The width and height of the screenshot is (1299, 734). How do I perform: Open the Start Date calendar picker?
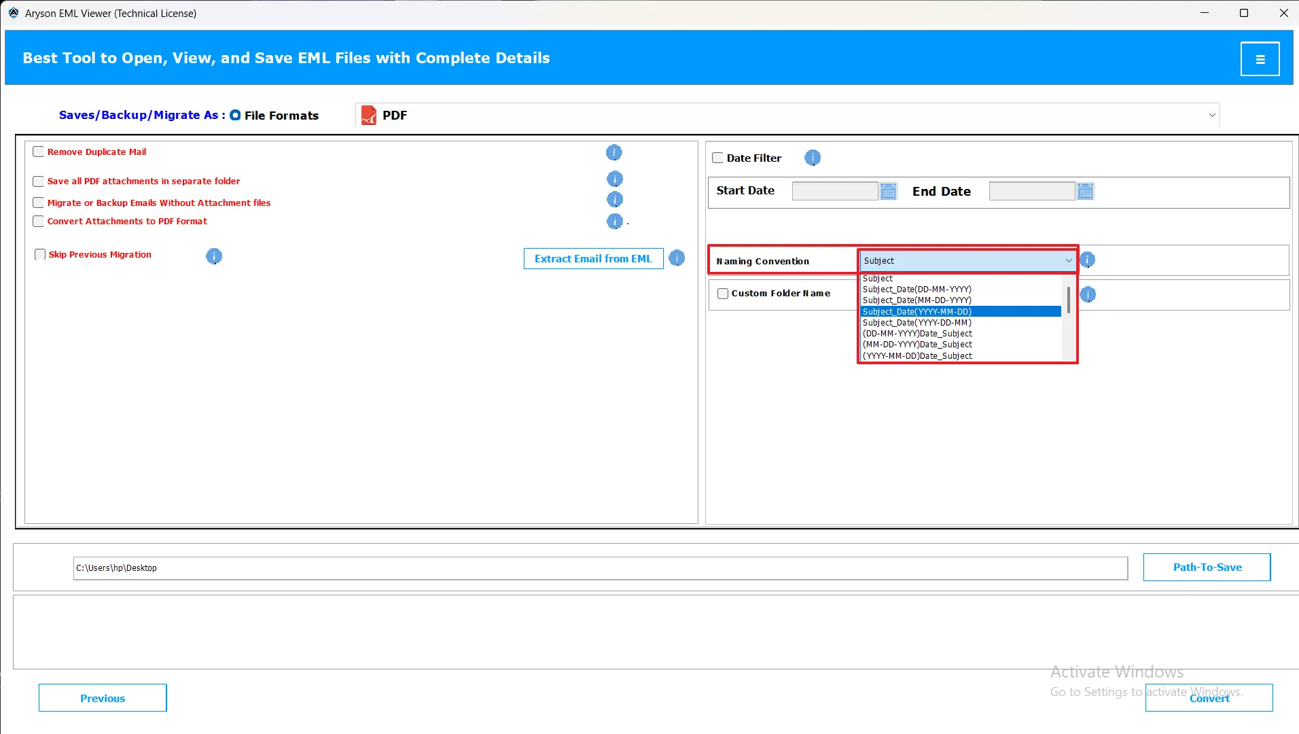pyautogui.click(x=888, y=192)
